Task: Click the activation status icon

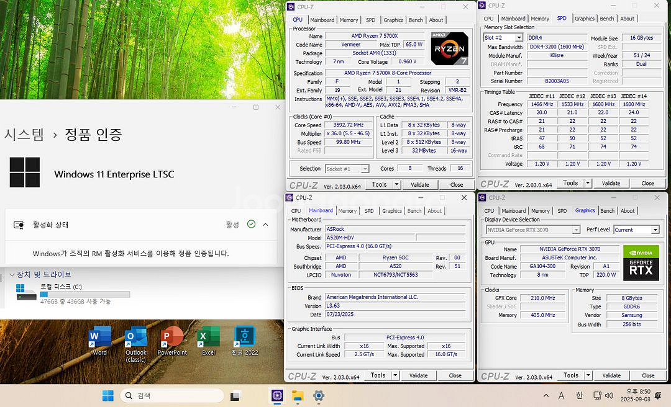Action: (x=19, y=225)
